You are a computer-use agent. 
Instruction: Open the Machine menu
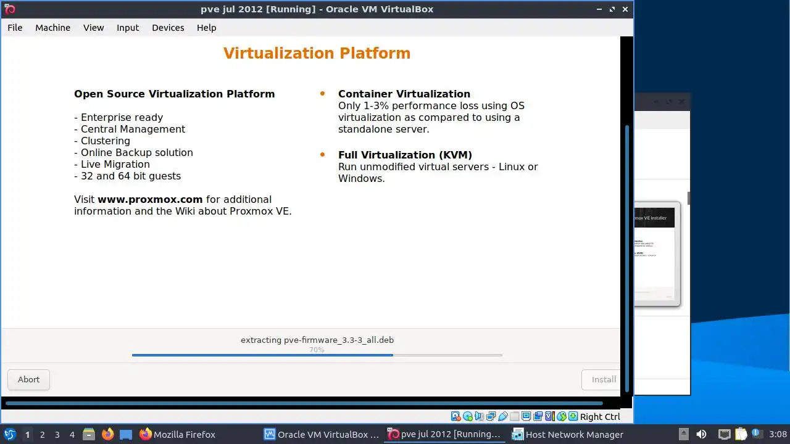click(x=52, y=28)
